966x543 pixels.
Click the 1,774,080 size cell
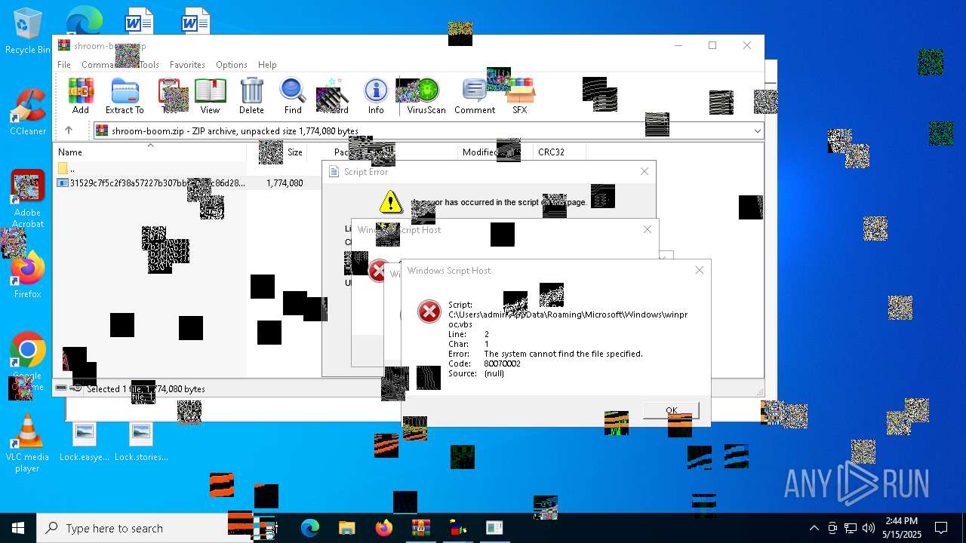[x=285, y=183]
